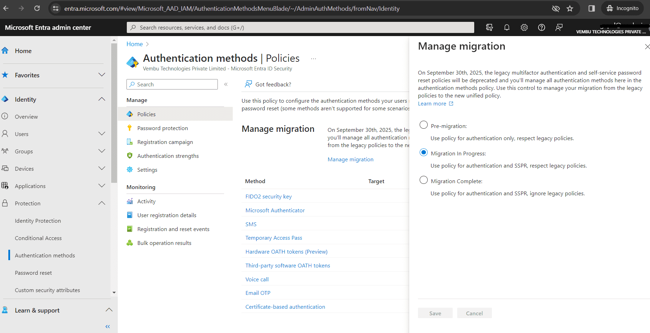This screenshot has height=333, width=650.
Task: Collapse the left navigation sidebar double chevron
Action: [x=108, y=326]
